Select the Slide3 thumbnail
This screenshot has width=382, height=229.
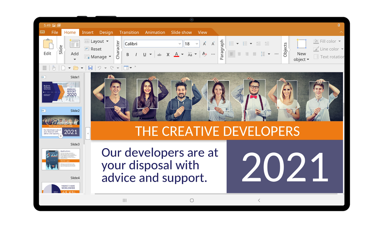[x=61, y=159]
